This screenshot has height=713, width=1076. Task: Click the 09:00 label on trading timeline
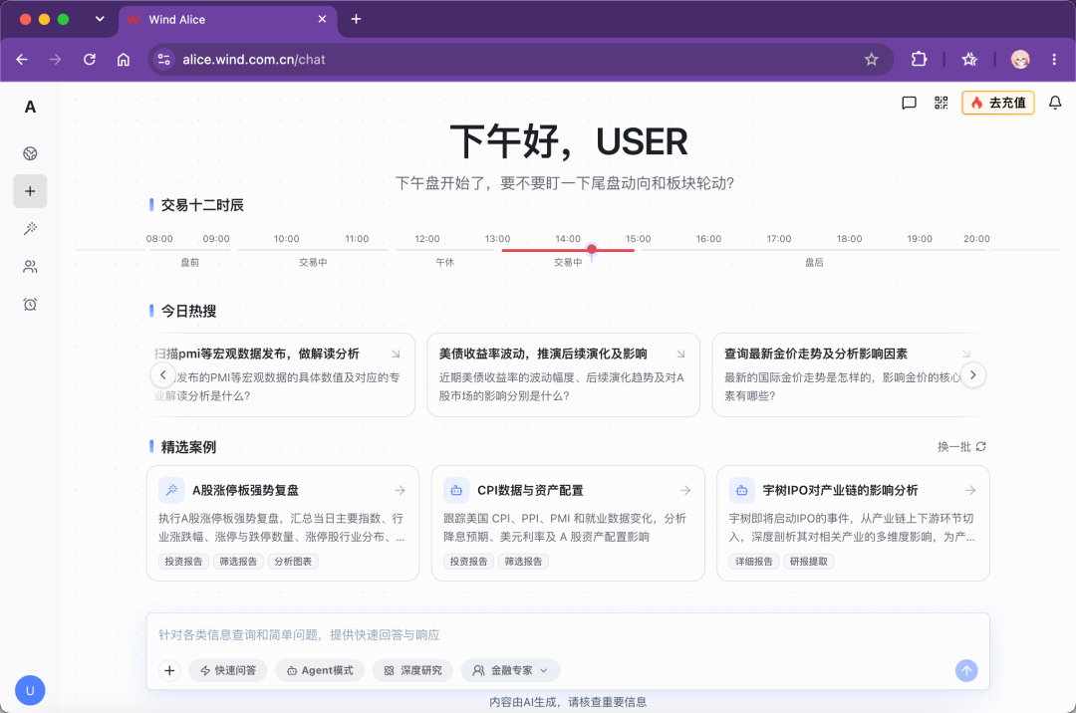(216, 239)
